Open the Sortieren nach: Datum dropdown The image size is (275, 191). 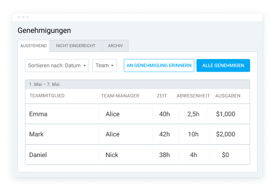point(57,65)
